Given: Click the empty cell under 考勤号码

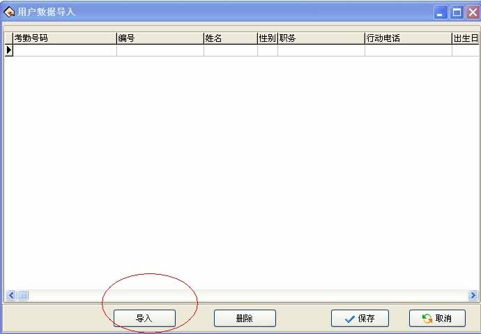Looking at the screenshot, I should [65, 50].
